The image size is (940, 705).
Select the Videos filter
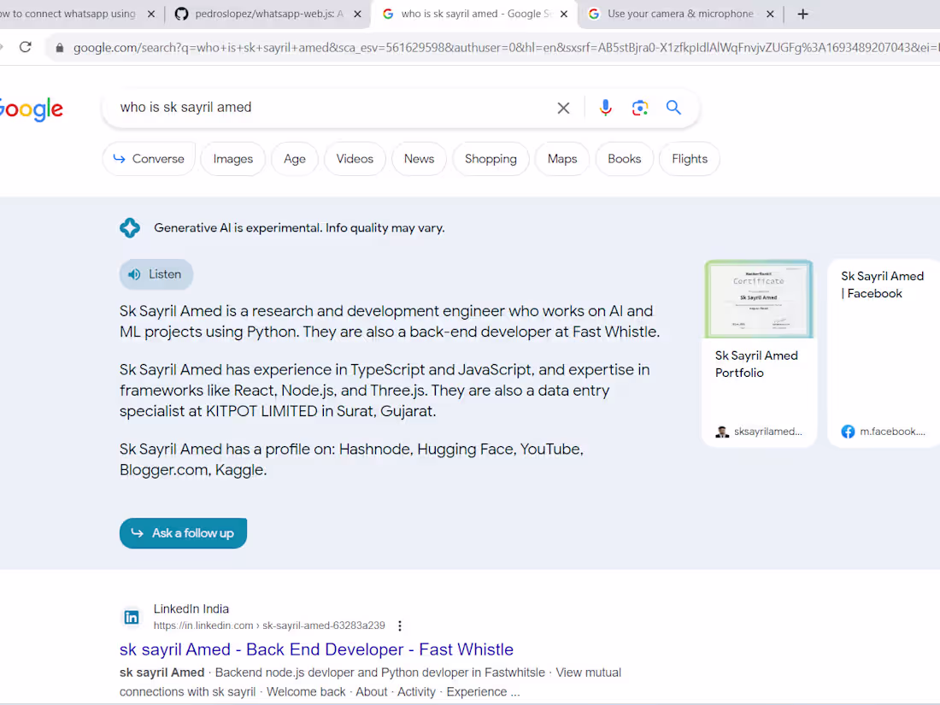pos(355,159)
